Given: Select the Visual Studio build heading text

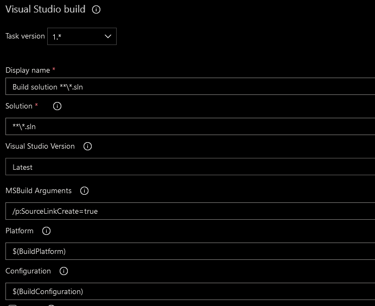Looking at the screenshot, I should [x=46, y=9].
